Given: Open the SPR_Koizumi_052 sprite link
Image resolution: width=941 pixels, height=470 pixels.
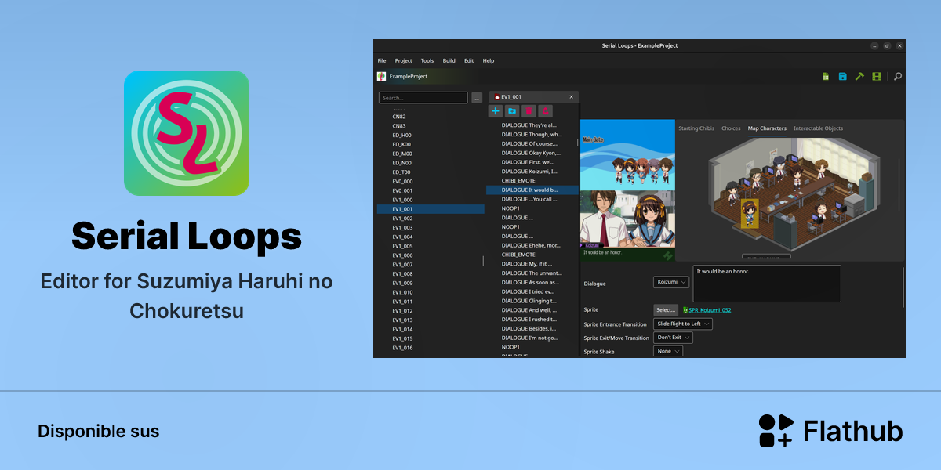Looking at the screenshot, I should tap(710, 310).
